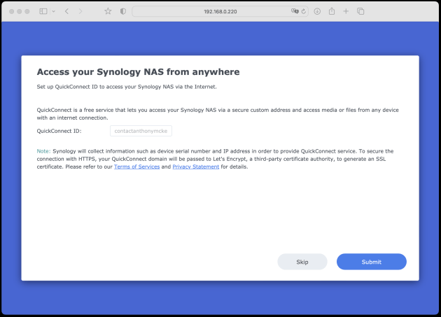Open the Privacy Statement link
441x317 pixels.
pos(196,167)
